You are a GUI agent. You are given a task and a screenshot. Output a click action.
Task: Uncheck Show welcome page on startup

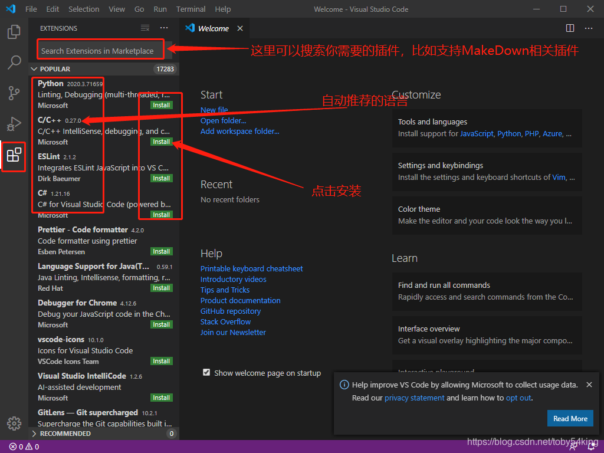click(x=206, y=373)
